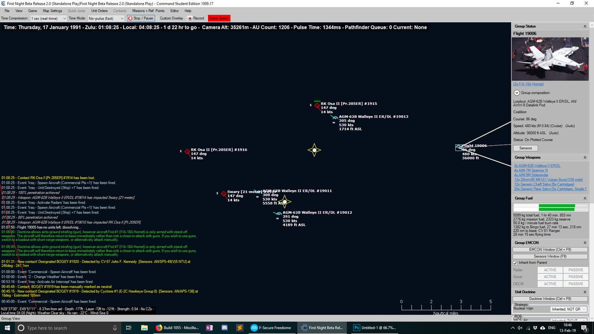This screenshot has height=334, width=594.
Task: Open the Map Settings menu
Action: click(52, 11)
